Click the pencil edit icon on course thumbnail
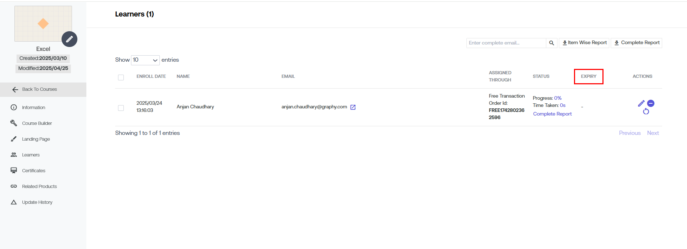This screenshot has height=249, width=687. (69, 39)
